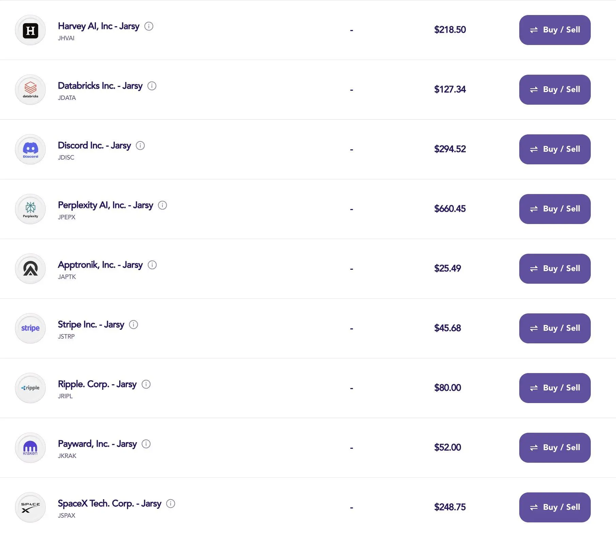This screenshot has height=534, width=616.
Task: Click info icon next to Ripple Corp.
Action: tap(146, 384)
